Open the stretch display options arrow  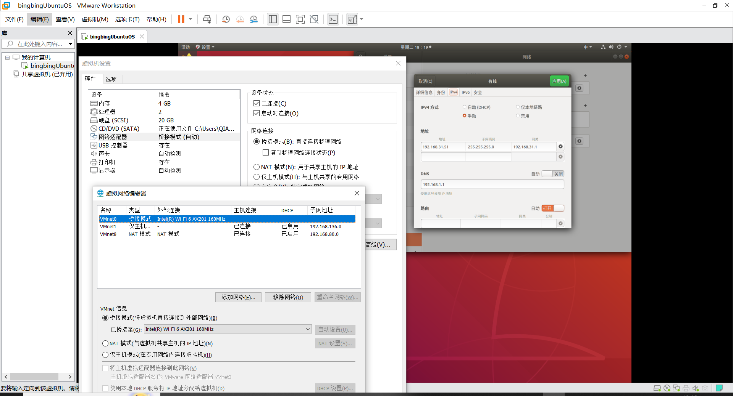[x=362, y=19]
